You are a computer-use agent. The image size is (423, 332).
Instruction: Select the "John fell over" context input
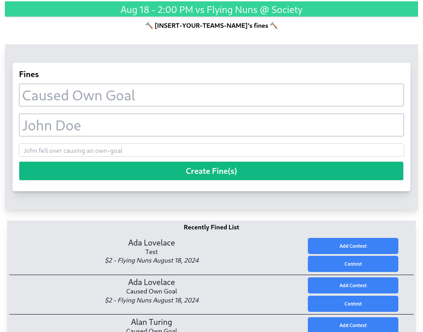(211, 151)
